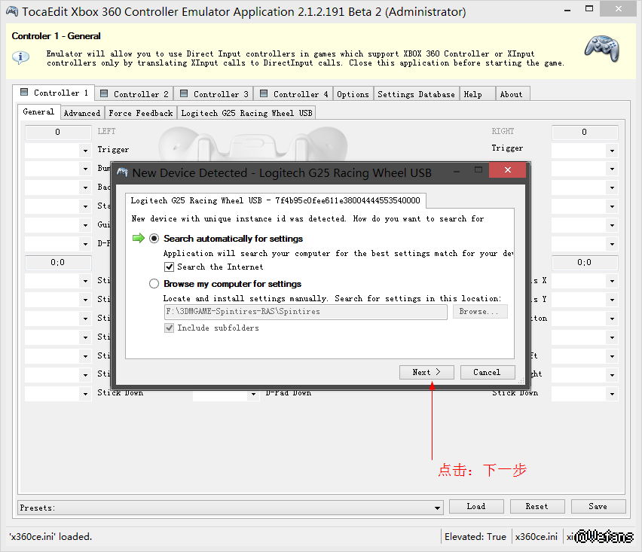Toggle Include subfolders checkbox
Viewport: 642px width, 552px height.
point(169,328)
